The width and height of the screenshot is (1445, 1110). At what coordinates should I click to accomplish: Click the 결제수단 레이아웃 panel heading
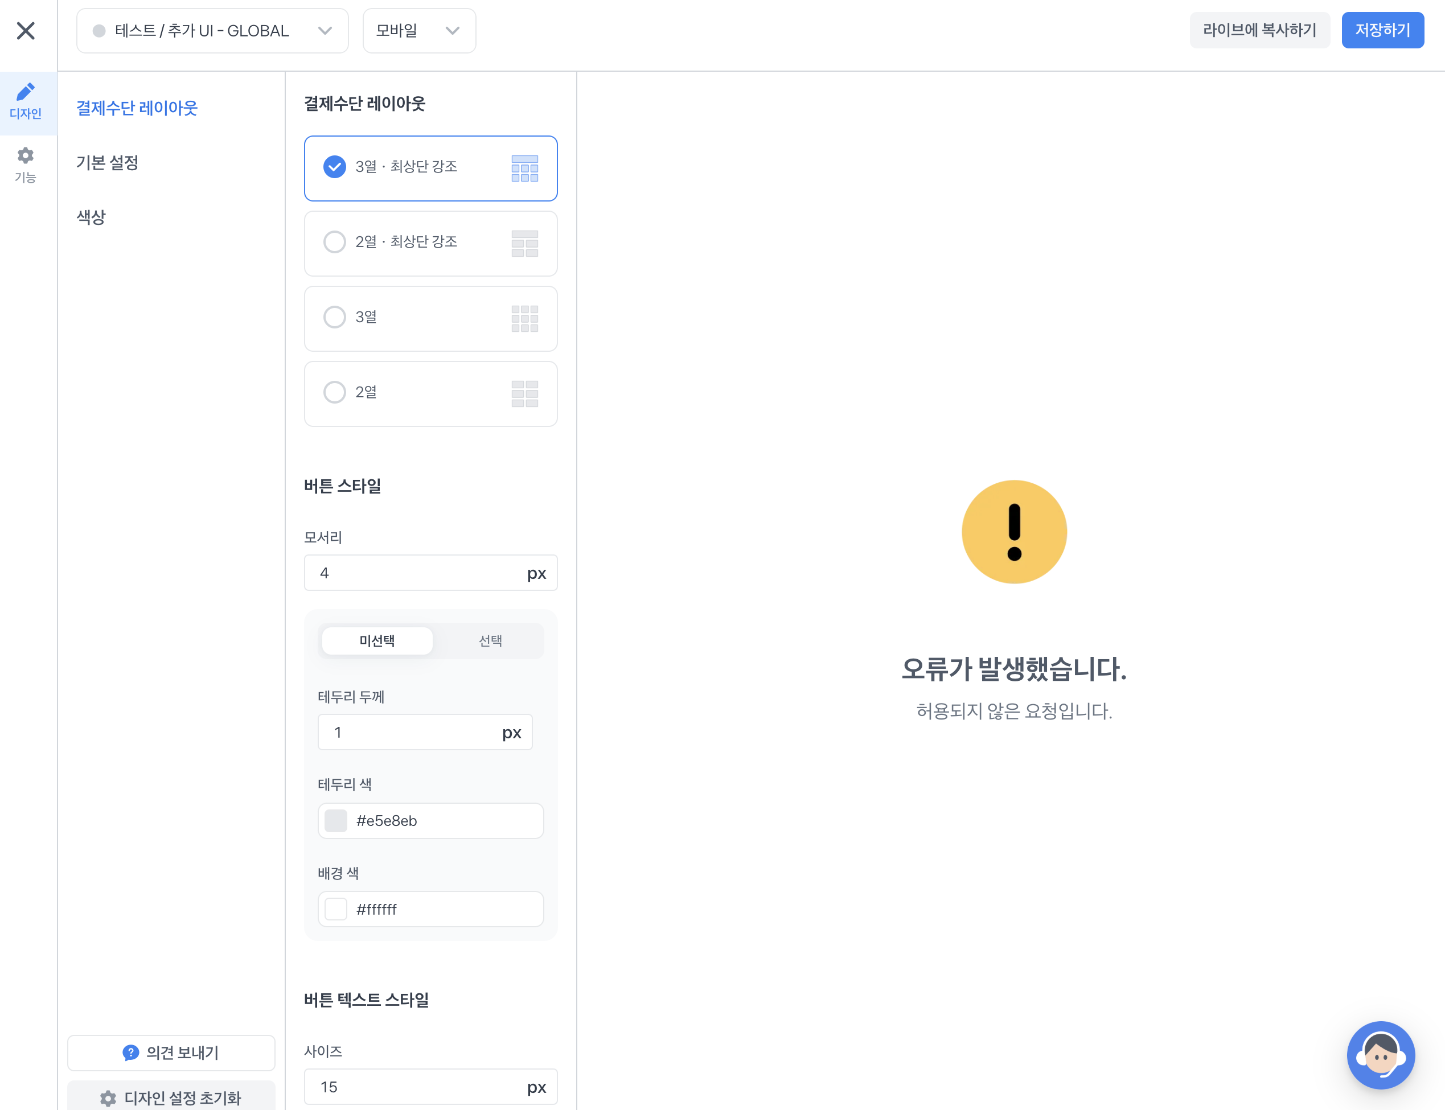click(365, 104)
